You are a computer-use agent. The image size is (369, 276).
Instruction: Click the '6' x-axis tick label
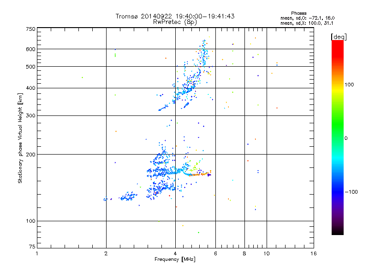[215, 253]
